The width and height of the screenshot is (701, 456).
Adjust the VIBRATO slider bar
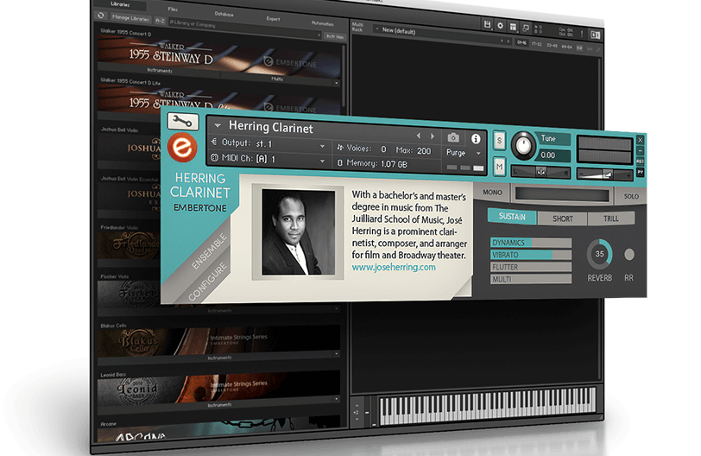[531, 255]
